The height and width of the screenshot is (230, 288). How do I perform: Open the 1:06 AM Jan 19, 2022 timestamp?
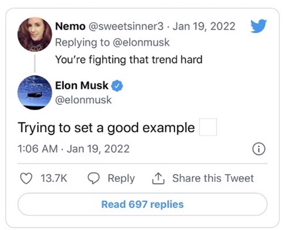coord(74,149)
